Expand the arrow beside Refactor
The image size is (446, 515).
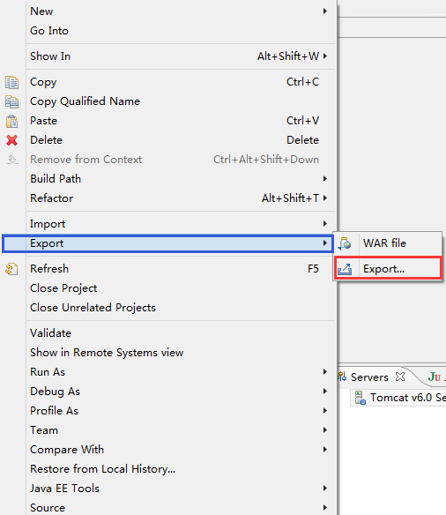(x=325, y=198)
